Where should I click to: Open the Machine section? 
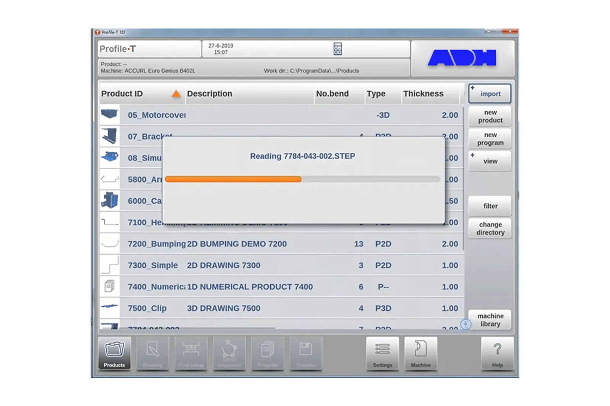click(421, 354)
